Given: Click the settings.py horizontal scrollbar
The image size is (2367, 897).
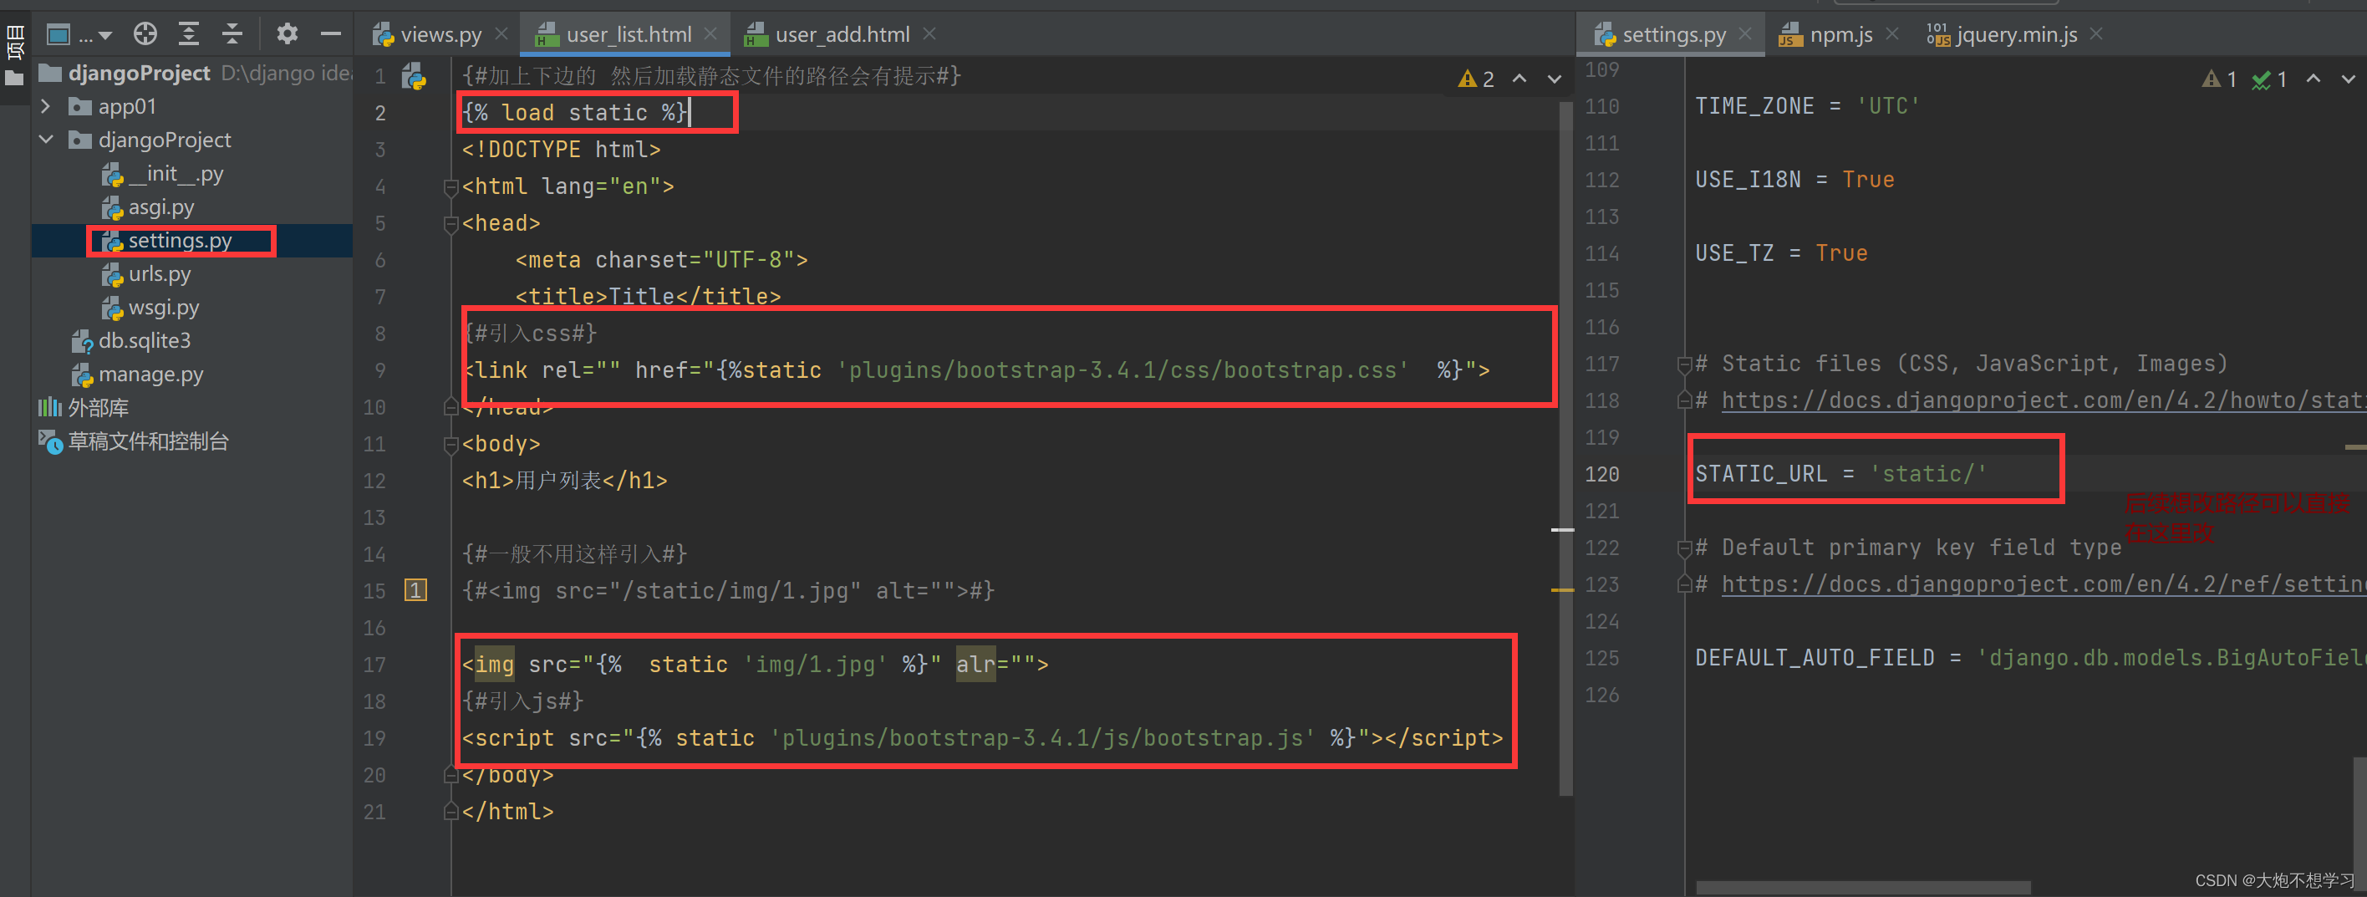Looking at the screenshot, I should point(1862,888).
